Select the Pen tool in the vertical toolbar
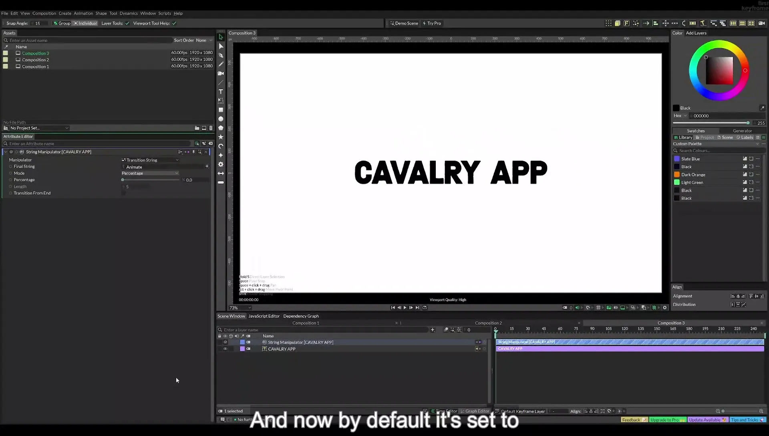This screenshot has width=769, height=436. pyautogui.click(x=221, y=55)
